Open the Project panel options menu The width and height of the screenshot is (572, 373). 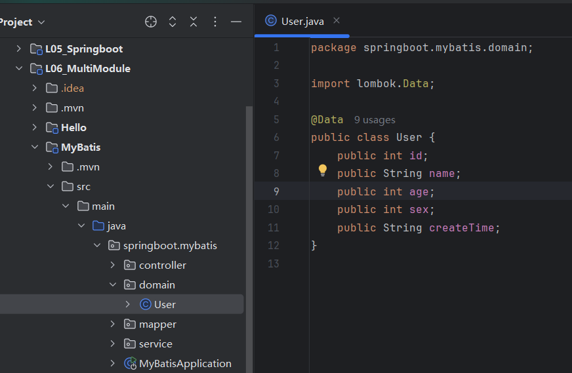point(215,22)
